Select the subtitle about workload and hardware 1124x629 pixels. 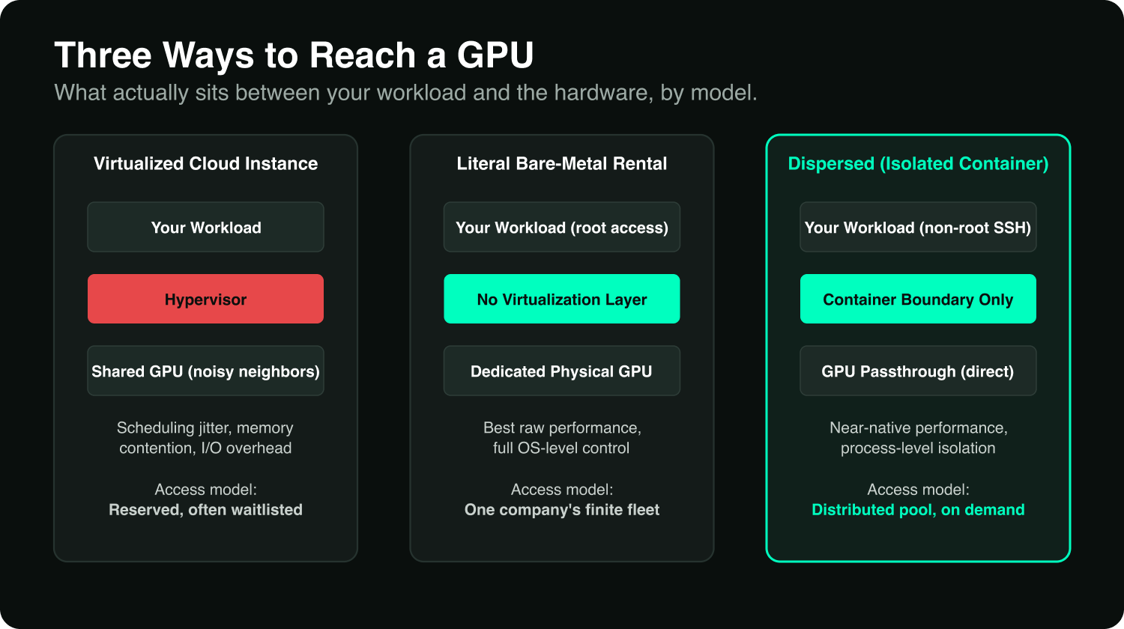click(x=405, y=93)
